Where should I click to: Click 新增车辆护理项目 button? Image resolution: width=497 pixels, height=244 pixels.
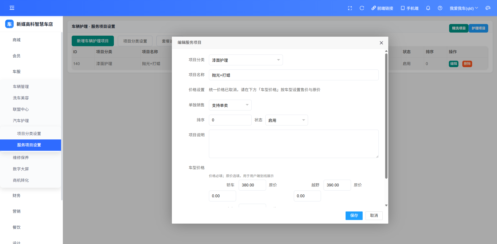93,41
